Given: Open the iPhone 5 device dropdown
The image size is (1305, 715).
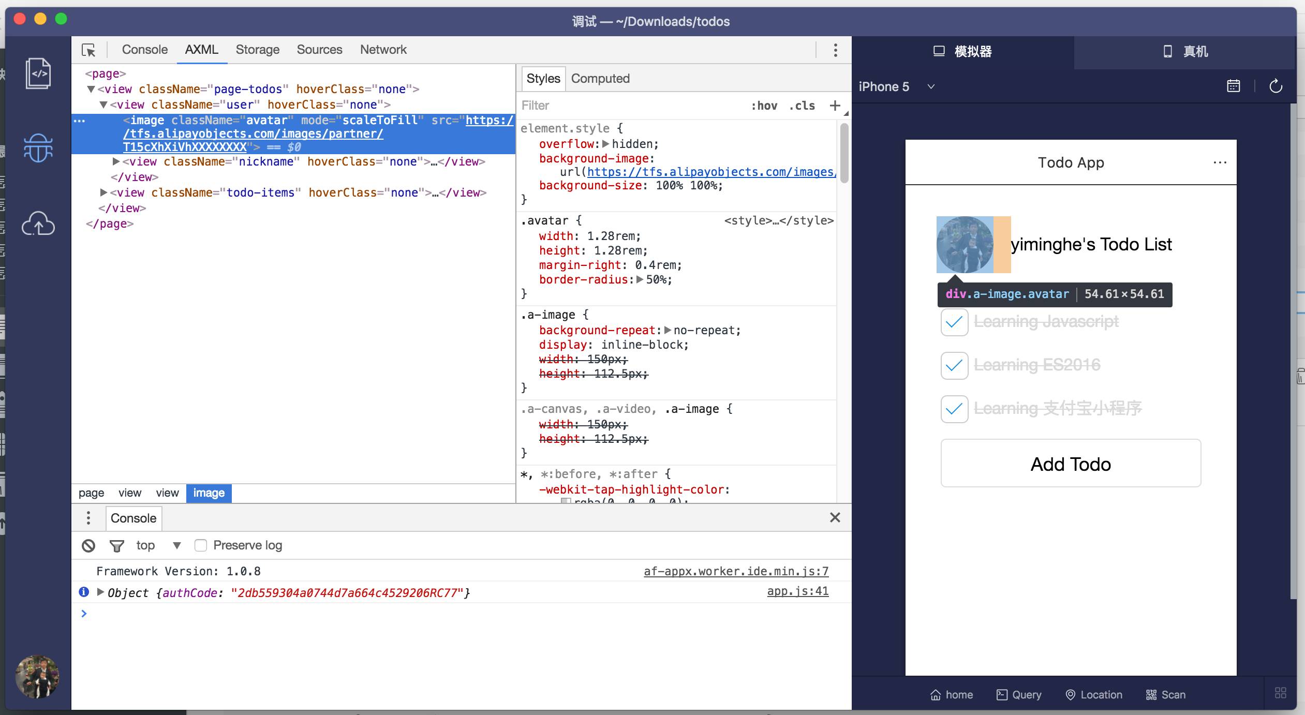Looking at the screenshot, I should pos(930,86).
